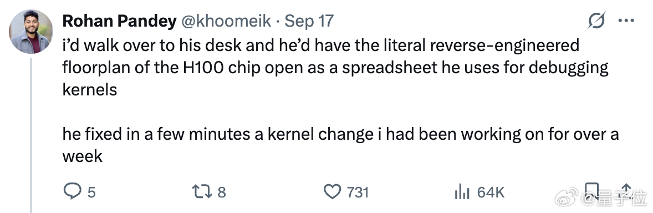
Task: Repost the tweet with the arrows icon
Action: coord(202,192)
